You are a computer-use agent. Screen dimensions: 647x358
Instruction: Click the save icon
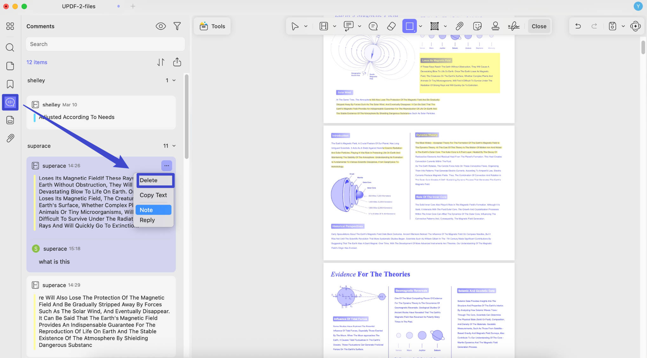[x=612, y=26]
